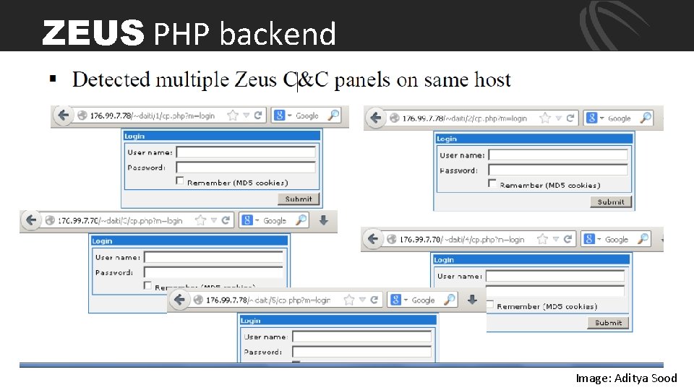Click back arrow in daiti/3 browser
Screen dimensions: 694x390
pos(31,220)
